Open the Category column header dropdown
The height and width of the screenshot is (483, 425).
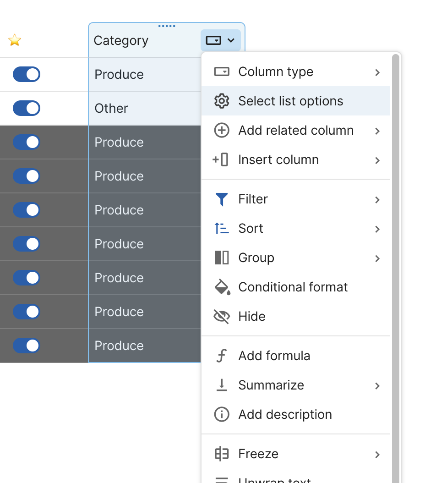point(221,40)
